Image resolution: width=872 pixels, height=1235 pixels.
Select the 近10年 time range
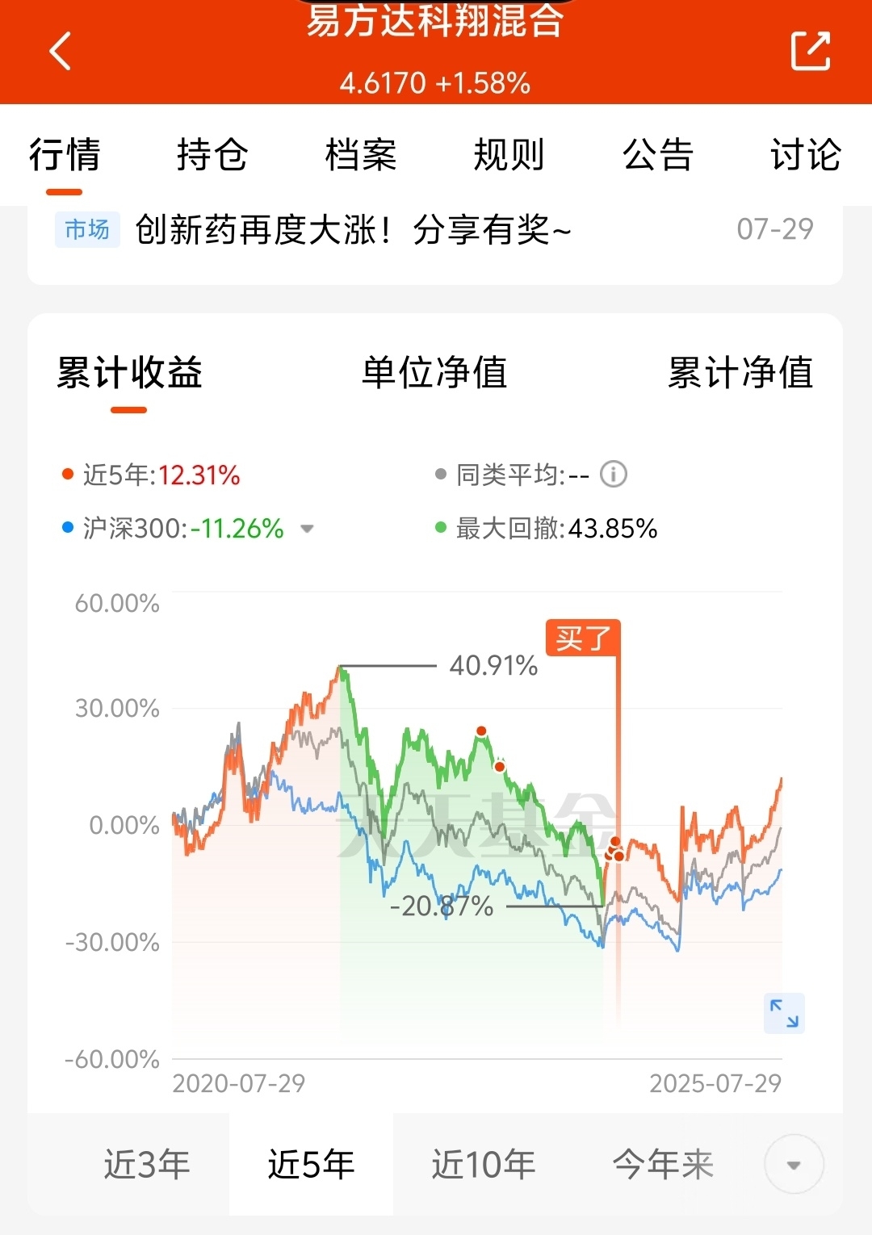tap(484, 1165)
